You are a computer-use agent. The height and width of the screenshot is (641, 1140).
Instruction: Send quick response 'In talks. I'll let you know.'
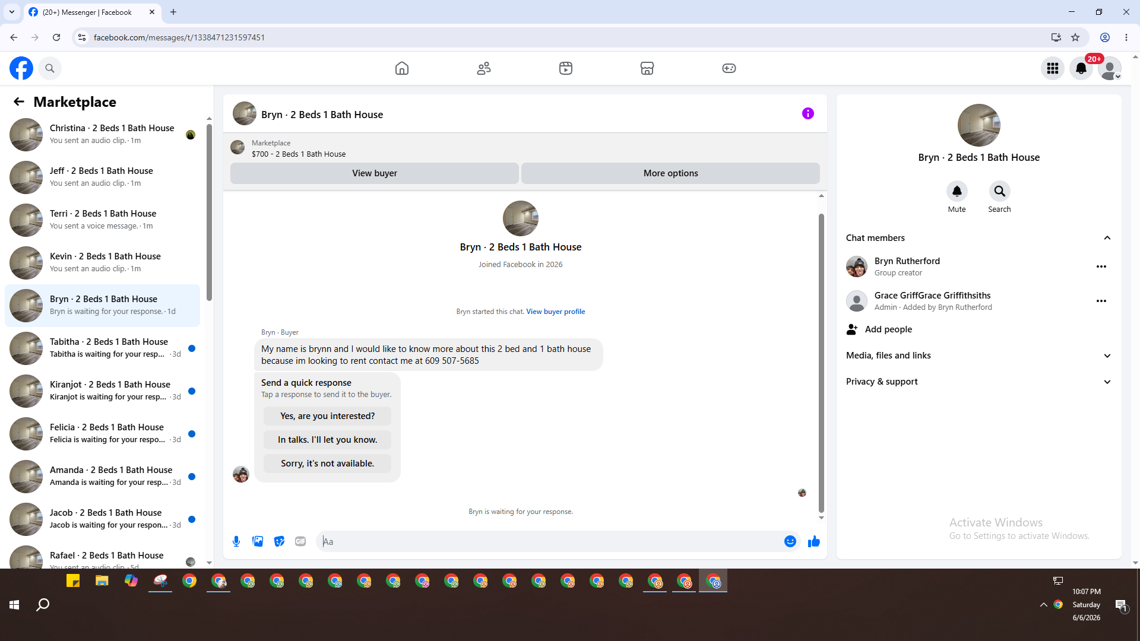point(328,440)
